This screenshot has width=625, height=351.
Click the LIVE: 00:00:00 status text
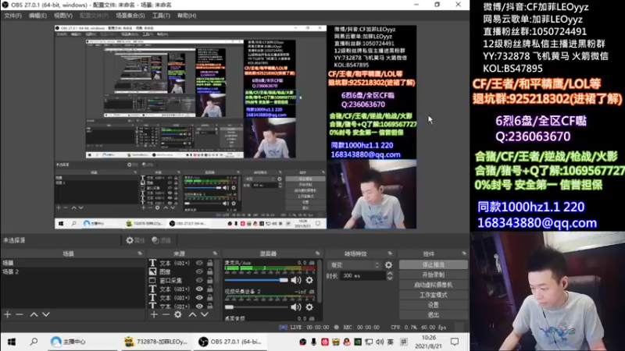[x=309, y=327]
